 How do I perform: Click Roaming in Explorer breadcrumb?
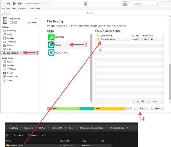point(28,128)
